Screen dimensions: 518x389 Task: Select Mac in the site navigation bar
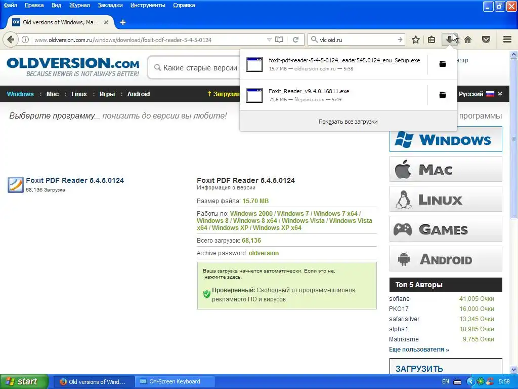(x=53, y=94)
